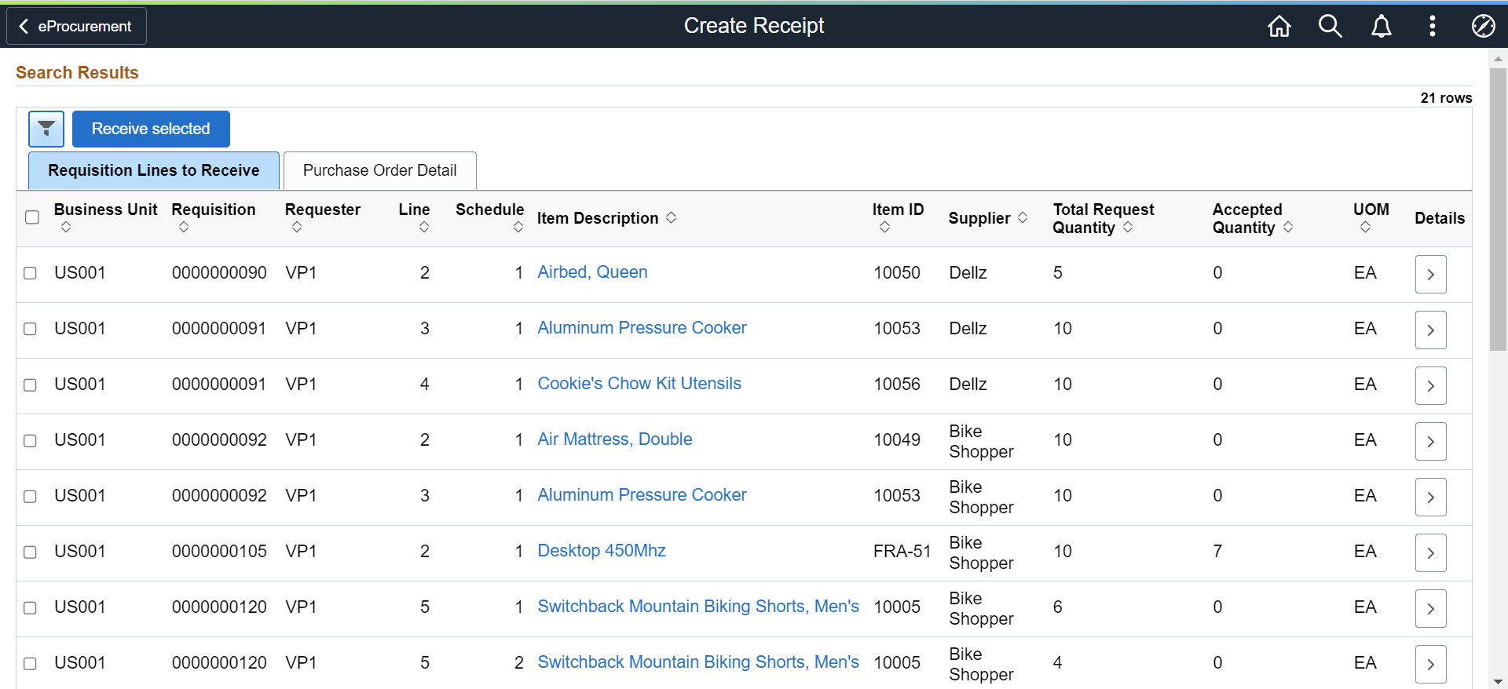1508x689 pixels.
Task: Select Requisition Lines to Receive tab
Action: (x=154, y=170)
